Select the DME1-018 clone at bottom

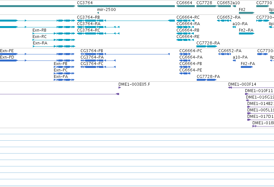point(263,126)
